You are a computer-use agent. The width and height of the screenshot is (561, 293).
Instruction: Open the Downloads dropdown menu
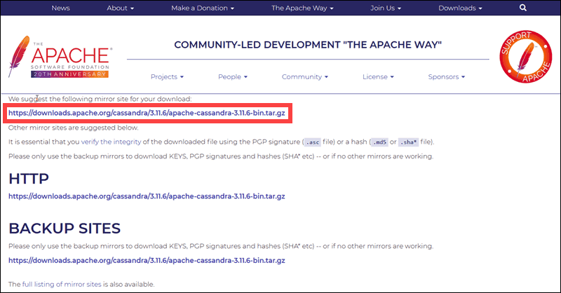point(460,8)
